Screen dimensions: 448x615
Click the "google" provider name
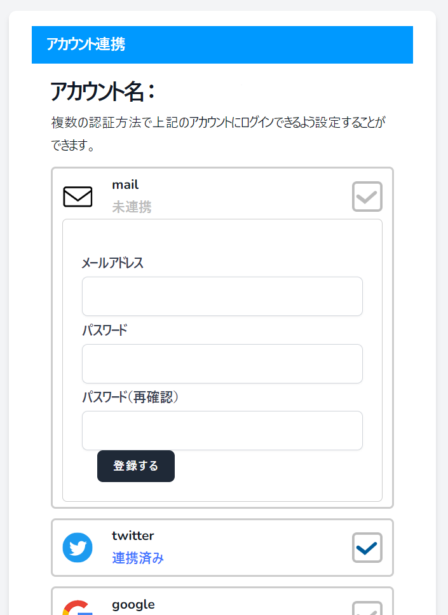133,604
